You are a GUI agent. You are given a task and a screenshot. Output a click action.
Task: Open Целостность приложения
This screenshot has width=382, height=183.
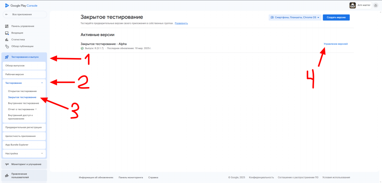24,136
